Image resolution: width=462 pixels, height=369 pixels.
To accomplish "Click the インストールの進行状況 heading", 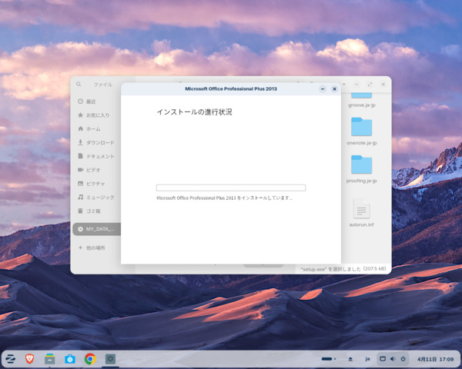I will pos(194,111).
